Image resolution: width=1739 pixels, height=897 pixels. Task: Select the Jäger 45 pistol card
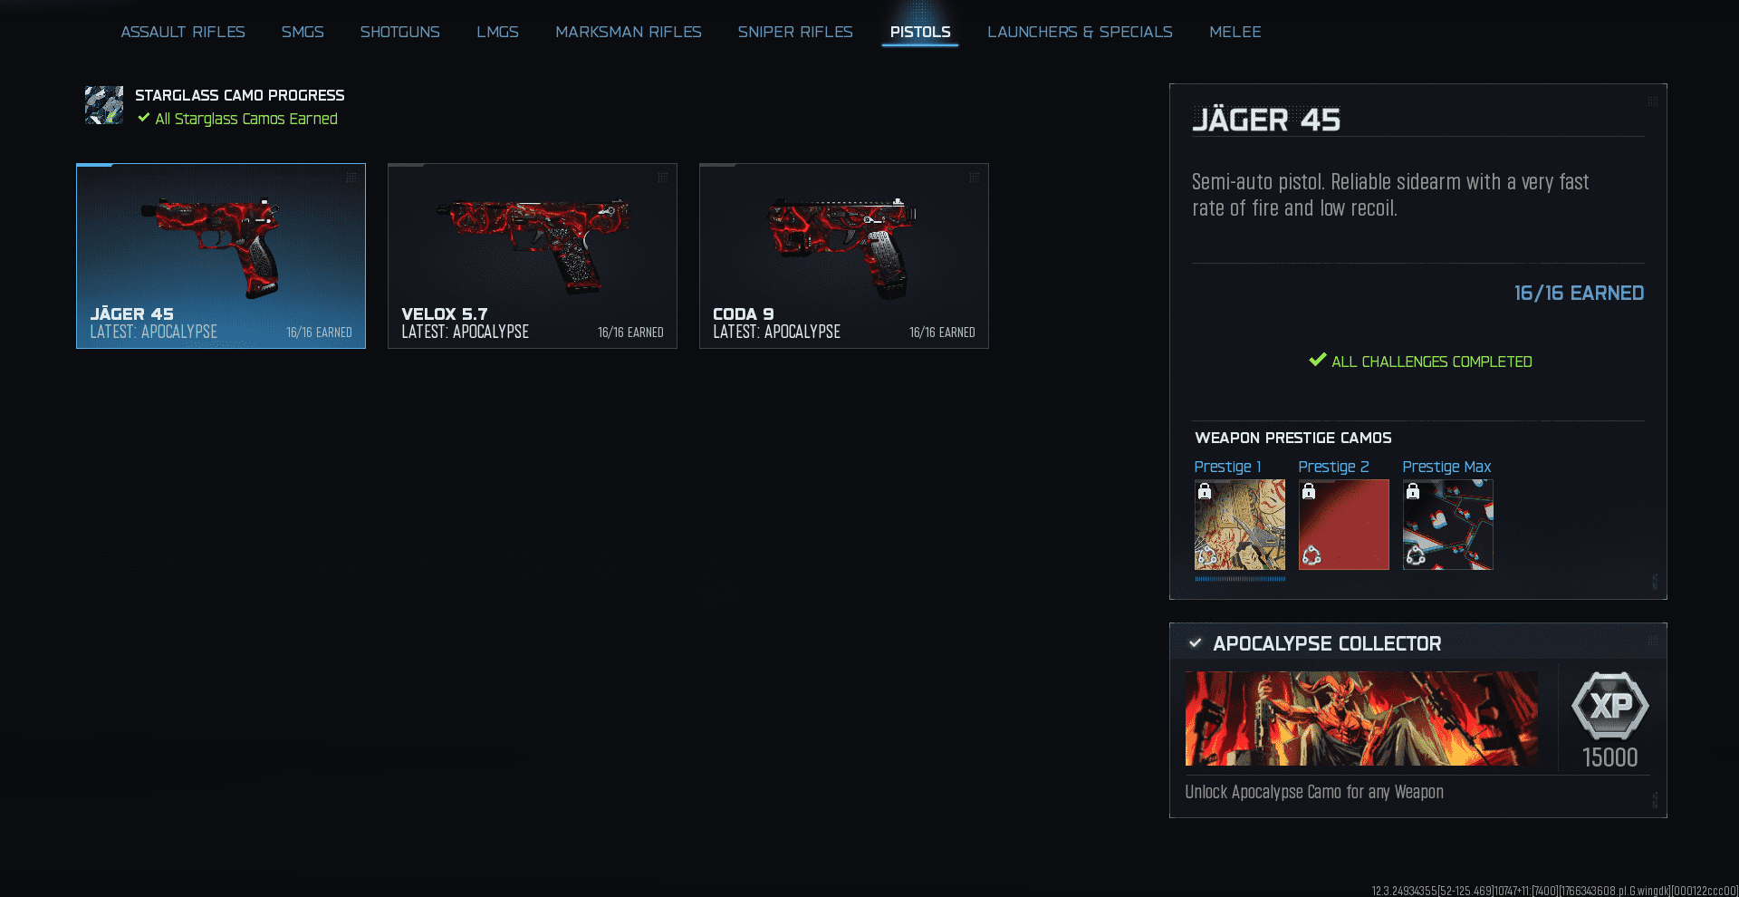point(221,256)
